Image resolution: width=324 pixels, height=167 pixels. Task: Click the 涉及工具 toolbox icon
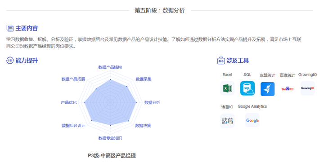pyautogui.click(x=221, y=61)
